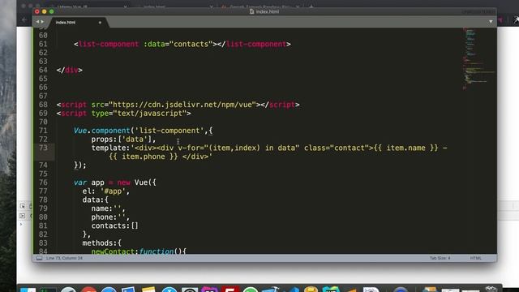Viewport: 519px width, 292px height.
Task: Go to previous tab with left arrow
Action: tap(37, 22)
